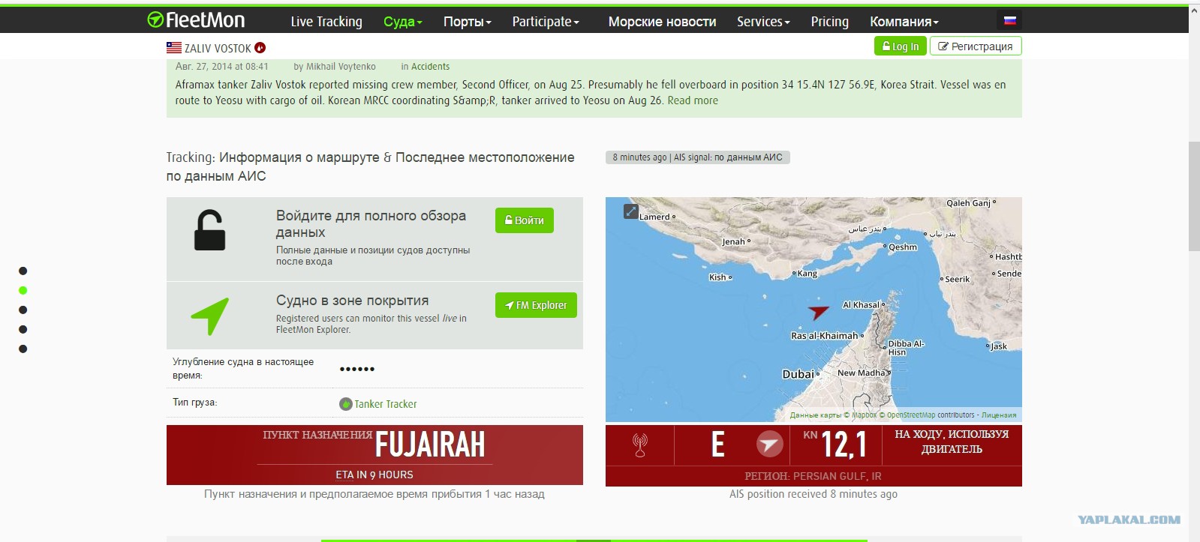Click the FleetMon logo
This screenshot has width=1200, height=542.
196,20
